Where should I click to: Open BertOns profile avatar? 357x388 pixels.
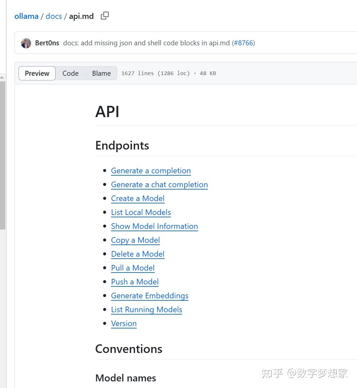(26, 43)
